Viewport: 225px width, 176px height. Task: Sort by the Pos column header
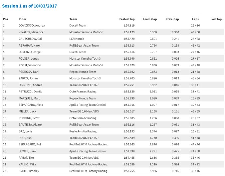(x=6, y=19)
